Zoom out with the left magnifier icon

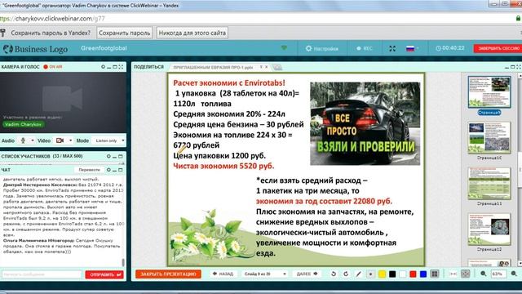coord(484,274)
